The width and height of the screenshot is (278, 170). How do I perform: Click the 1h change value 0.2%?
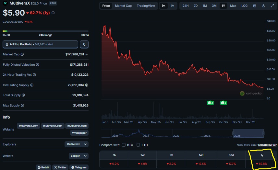click(x=114, y=164)
